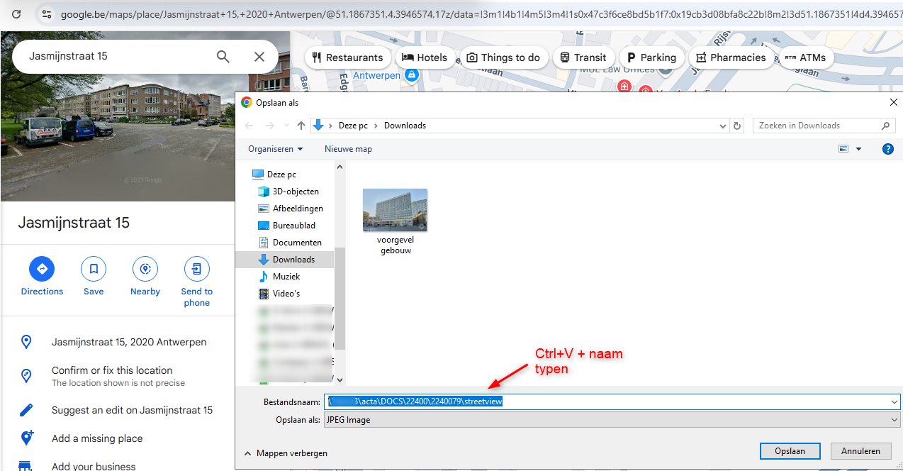Save the place with the bookmark icon
The image size is (903, 471).
point(94,269)
